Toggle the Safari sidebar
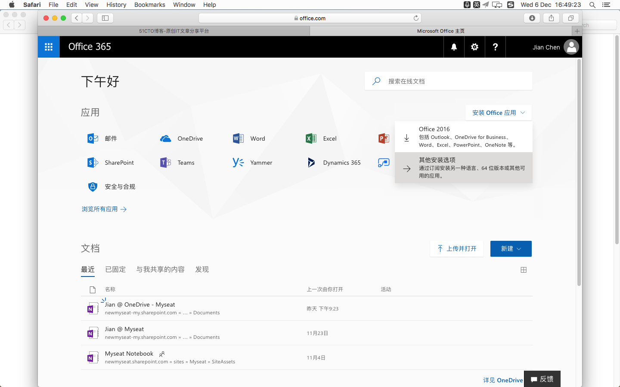This screenshot has width=620, height=387. (x=105, y=18)
